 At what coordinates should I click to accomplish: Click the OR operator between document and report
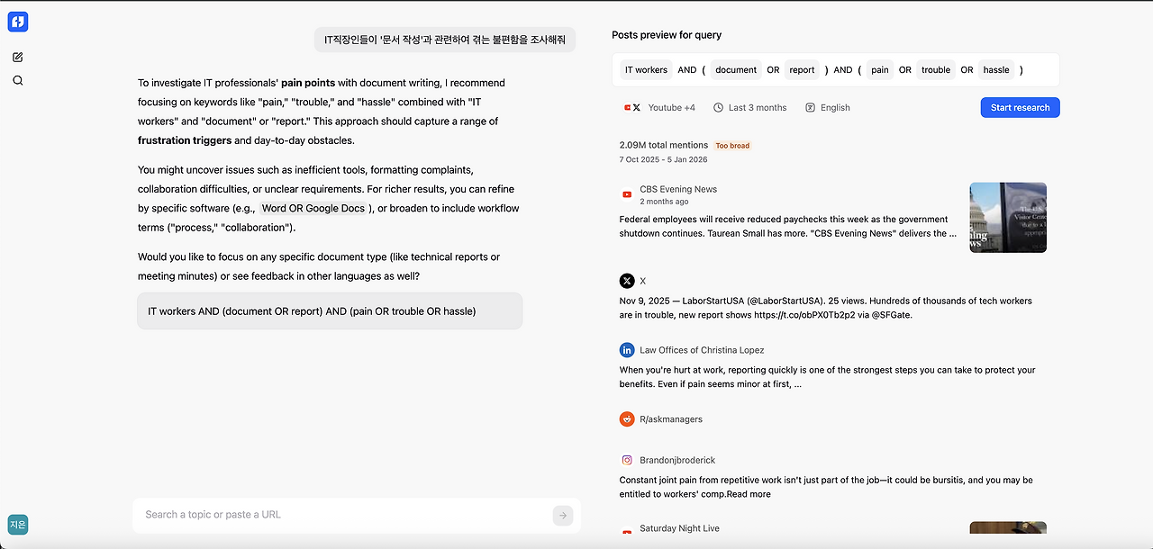coord(772,69)
